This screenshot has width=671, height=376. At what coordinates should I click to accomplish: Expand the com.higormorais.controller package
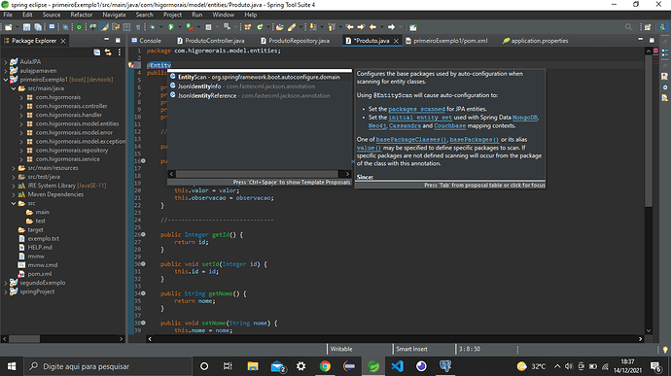pos(21,106)
